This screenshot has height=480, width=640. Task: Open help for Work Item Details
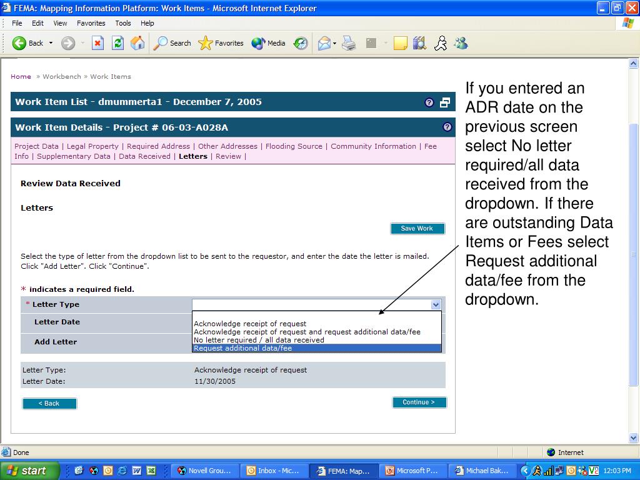tap(447, 127)
